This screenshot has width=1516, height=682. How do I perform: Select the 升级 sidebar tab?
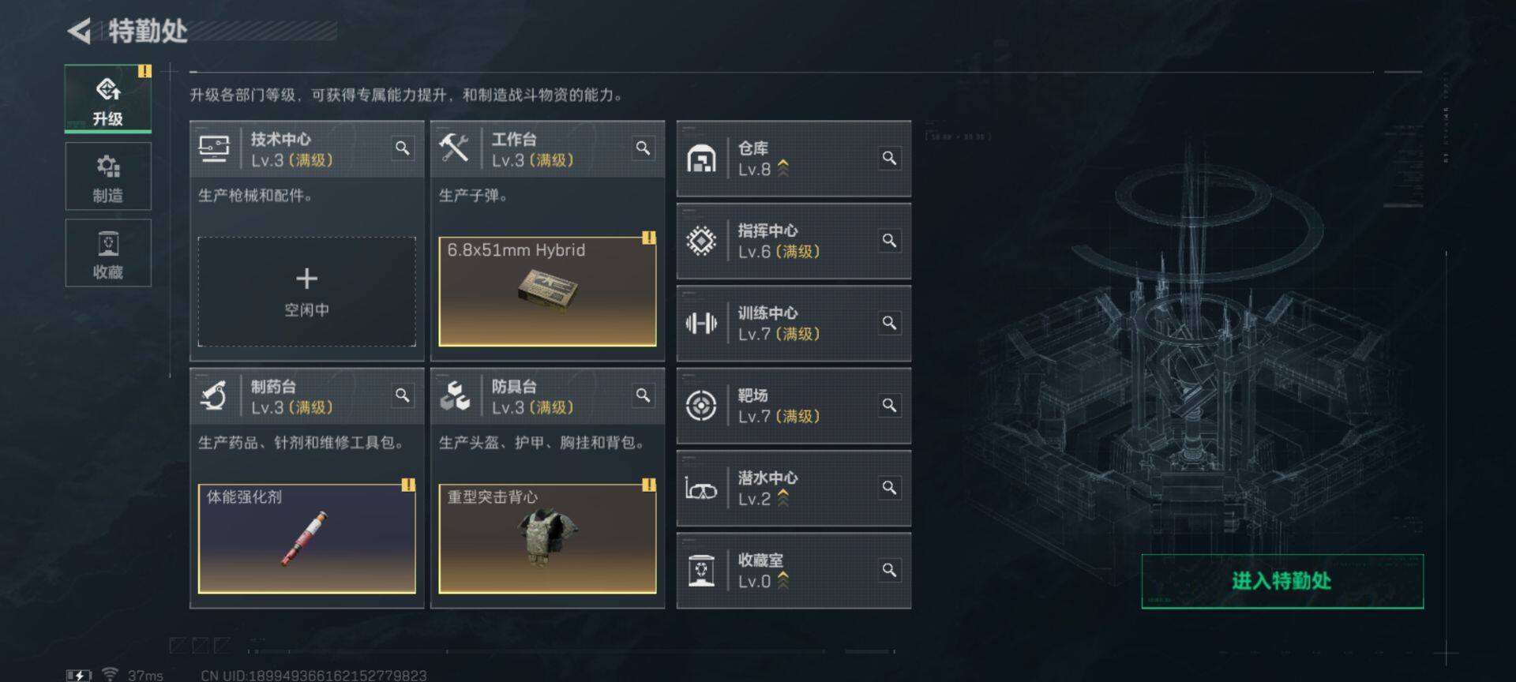tap(108, 99)
